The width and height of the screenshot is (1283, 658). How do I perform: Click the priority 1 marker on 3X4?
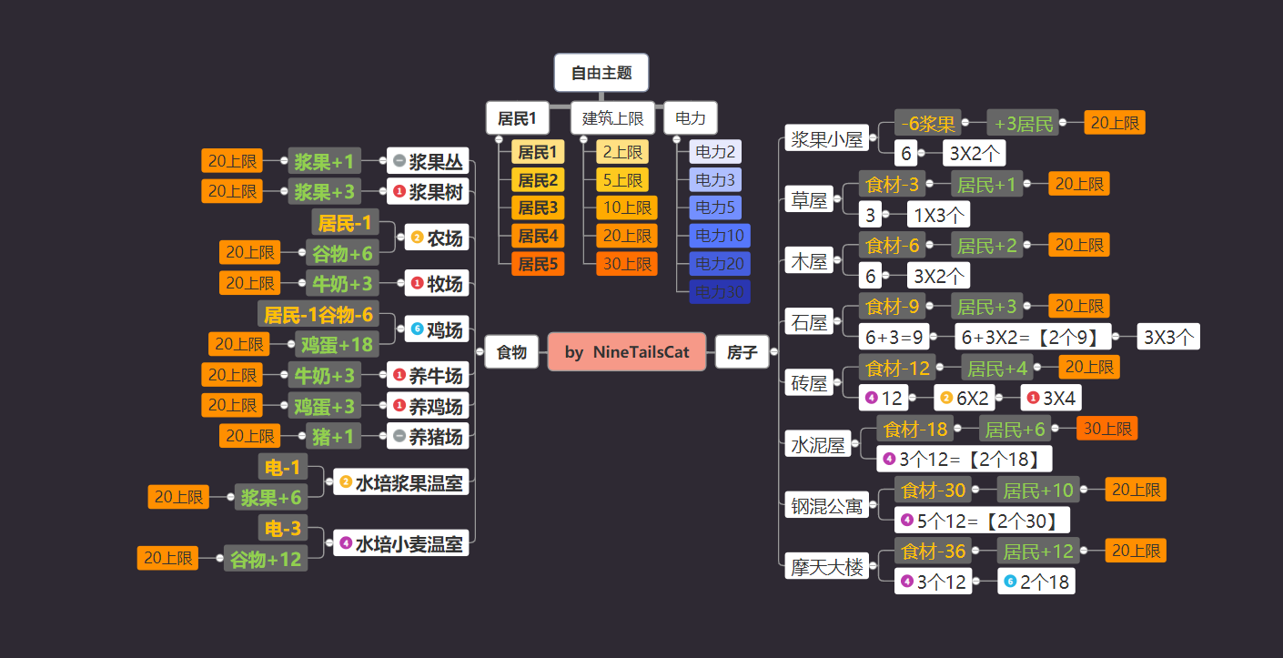tap(1033, 398)
